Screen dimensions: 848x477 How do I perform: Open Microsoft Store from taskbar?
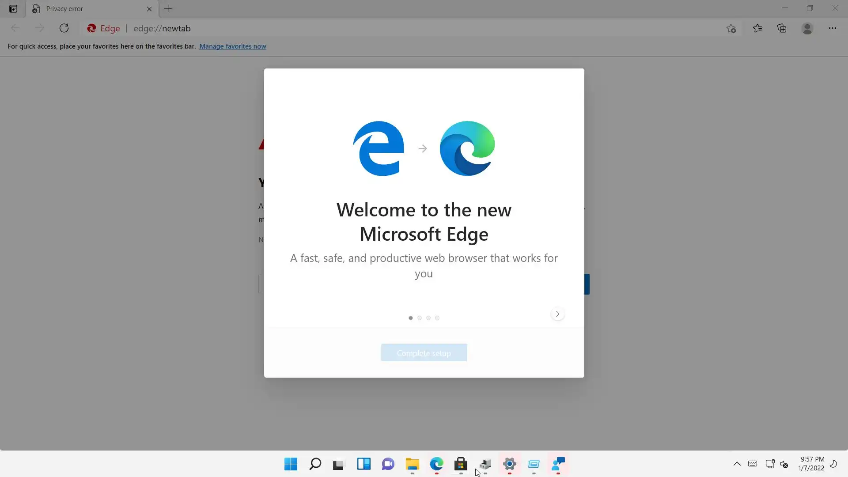pos(461,464)
